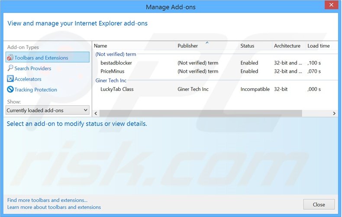This screenshot has height=217, width=342.
Task: Sort by Architecture column header
Action: pos(287,46)
